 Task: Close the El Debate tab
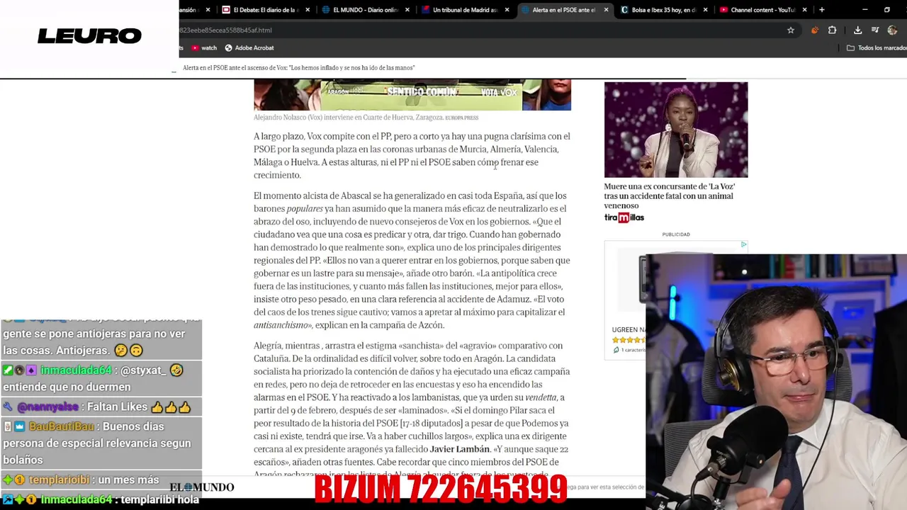308,10
